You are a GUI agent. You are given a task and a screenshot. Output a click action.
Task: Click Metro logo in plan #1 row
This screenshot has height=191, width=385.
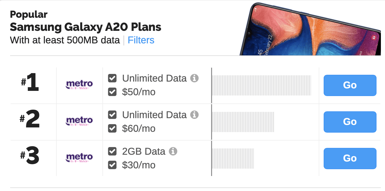pos(79,85)
